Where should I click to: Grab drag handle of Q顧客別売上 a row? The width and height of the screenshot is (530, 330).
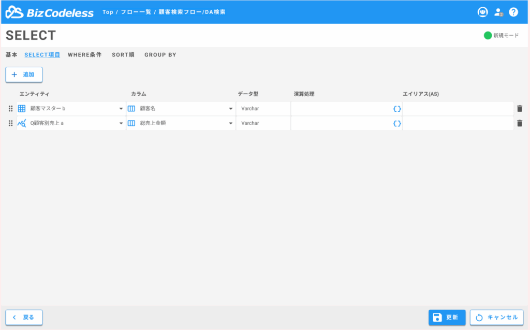click(x=10, y=123)
